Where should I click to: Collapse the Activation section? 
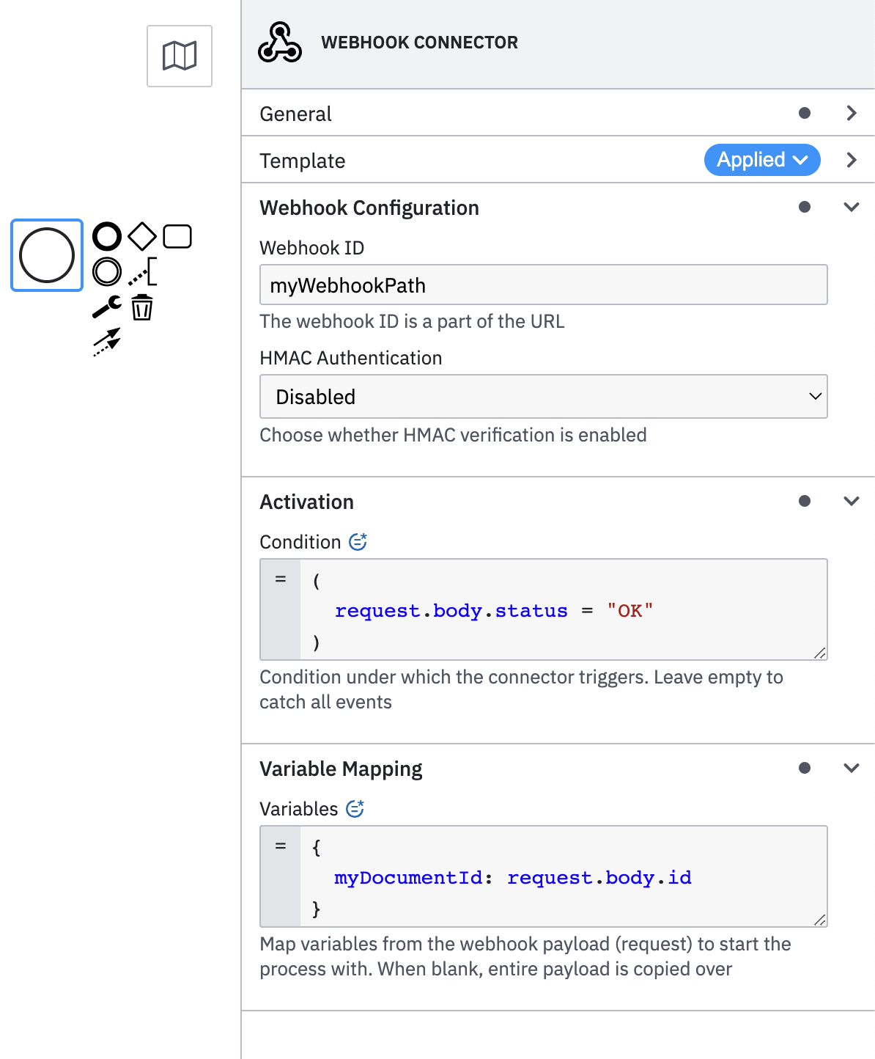click(x=851, y=502)
